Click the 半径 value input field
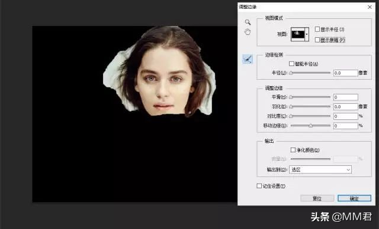 pyautogui.click(x=345, y=73)
